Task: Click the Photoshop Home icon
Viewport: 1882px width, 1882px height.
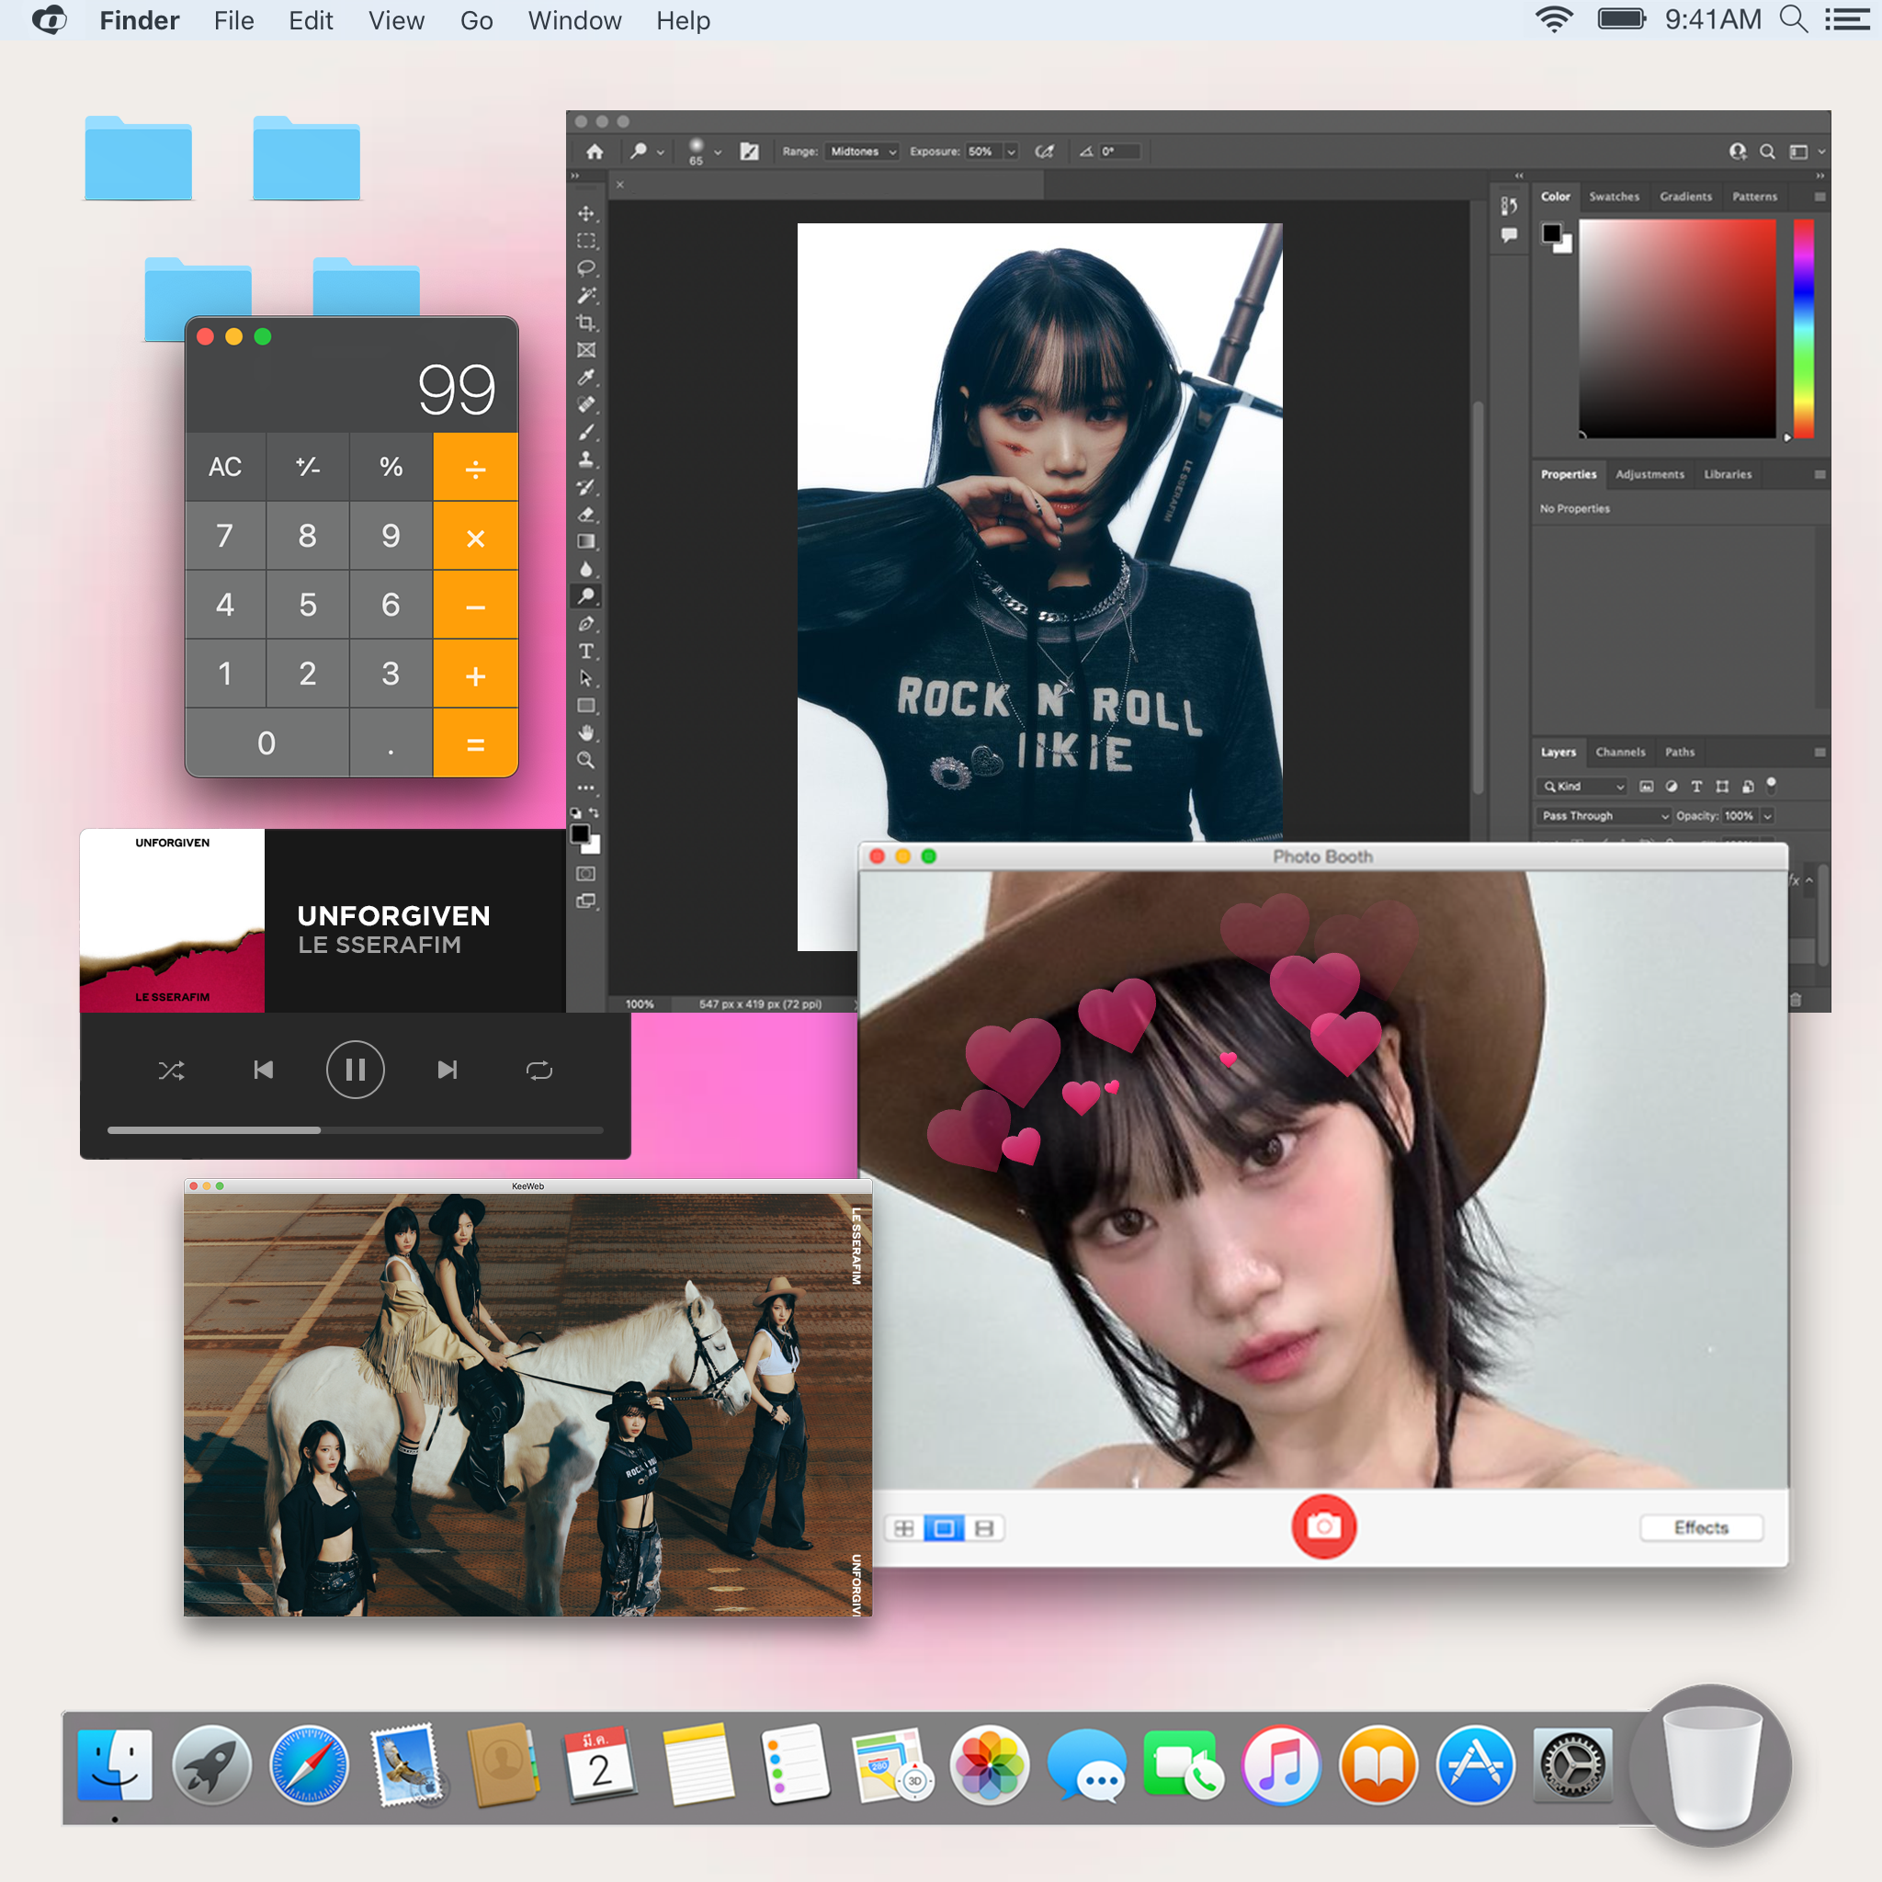Action: point(595,151)
